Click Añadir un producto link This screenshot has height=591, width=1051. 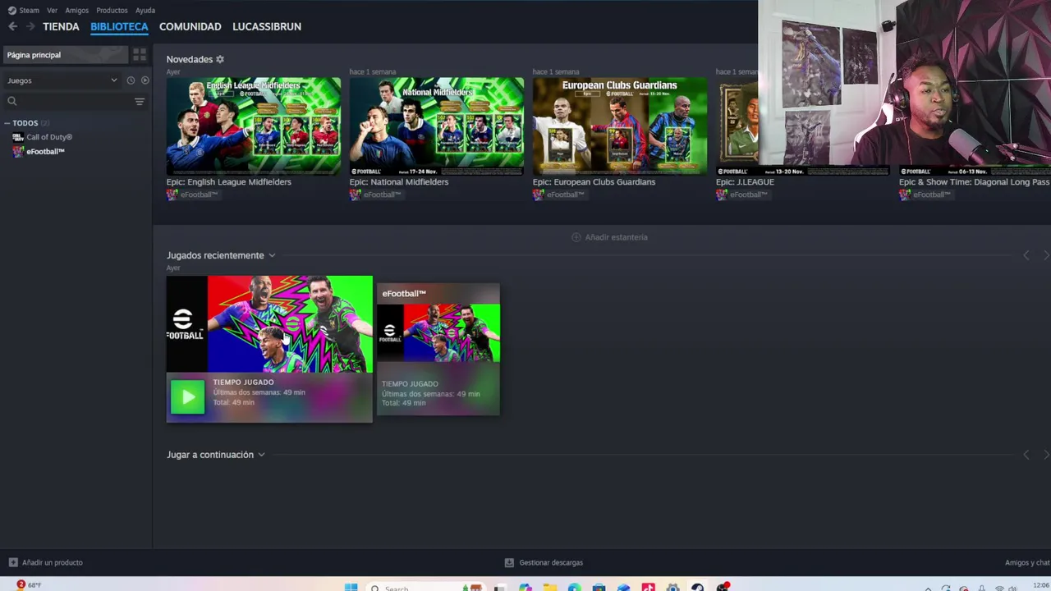point(53,562)
